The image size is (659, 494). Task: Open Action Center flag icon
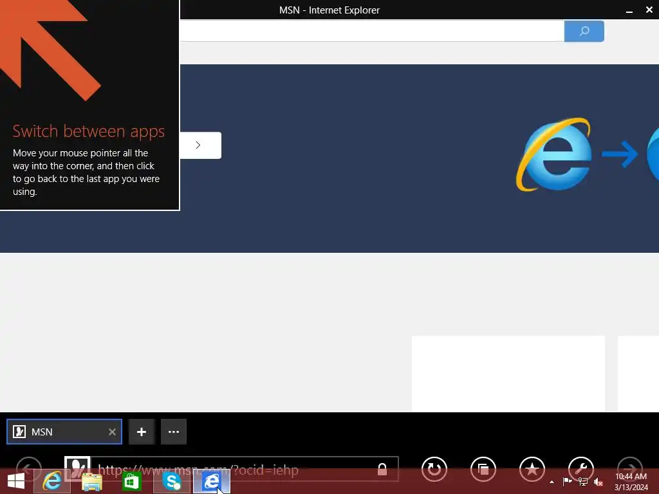click(x=567, y=482)
